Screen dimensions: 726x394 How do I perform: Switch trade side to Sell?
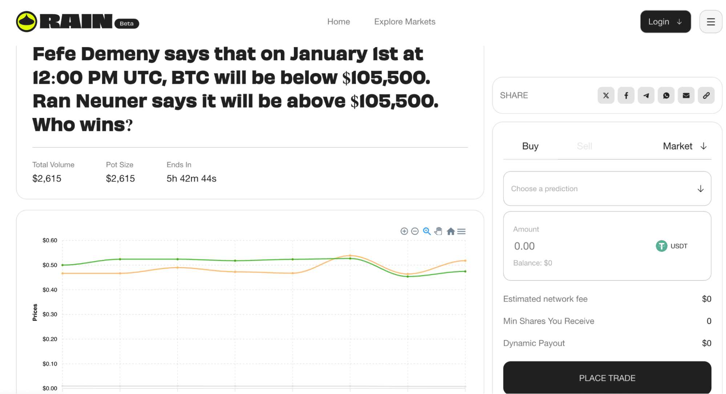tap(584, 146)
